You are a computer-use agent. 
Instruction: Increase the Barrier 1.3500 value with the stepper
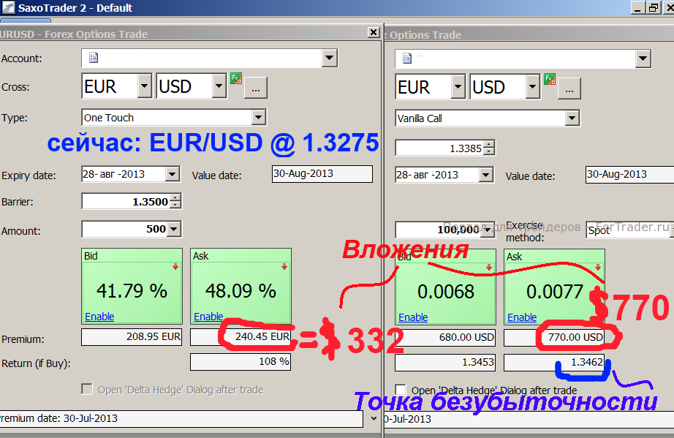click(175, 197)
